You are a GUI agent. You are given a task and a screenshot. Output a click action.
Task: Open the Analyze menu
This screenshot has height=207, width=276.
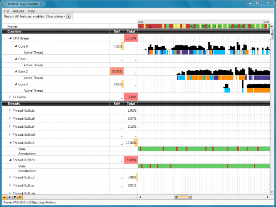pos(18,11)
